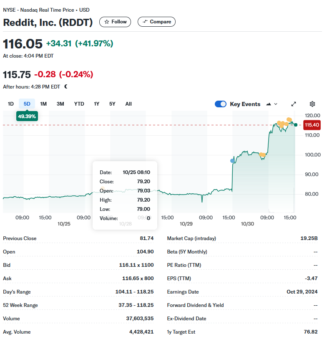Click the green end-of-line price dot

[x=296, y=125]
